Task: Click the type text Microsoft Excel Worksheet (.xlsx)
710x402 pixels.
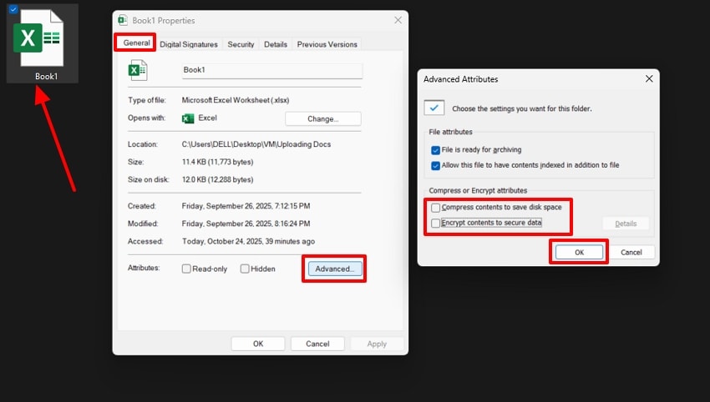Action: [x=236, y=100]
